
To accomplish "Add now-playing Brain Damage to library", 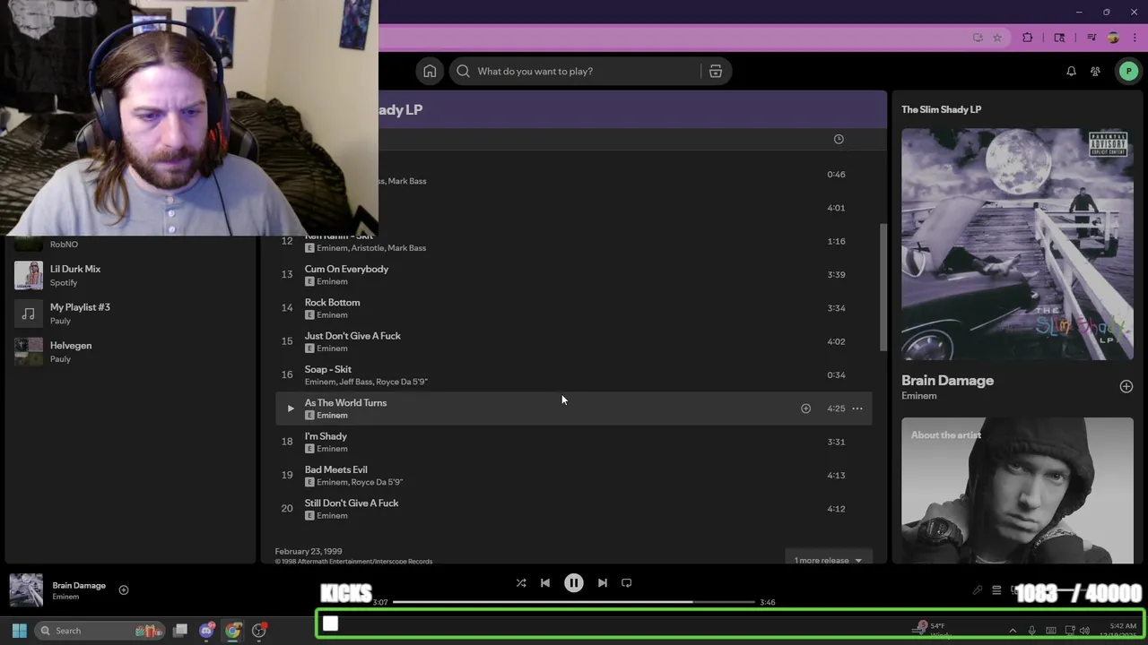I will point(124,589).
